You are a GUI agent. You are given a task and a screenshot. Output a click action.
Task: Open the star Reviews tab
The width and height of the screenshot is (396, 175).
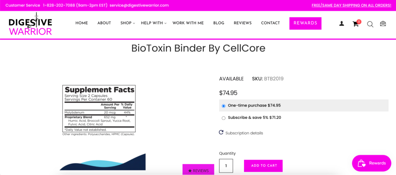pyautogui.click(x=198, y=170)
